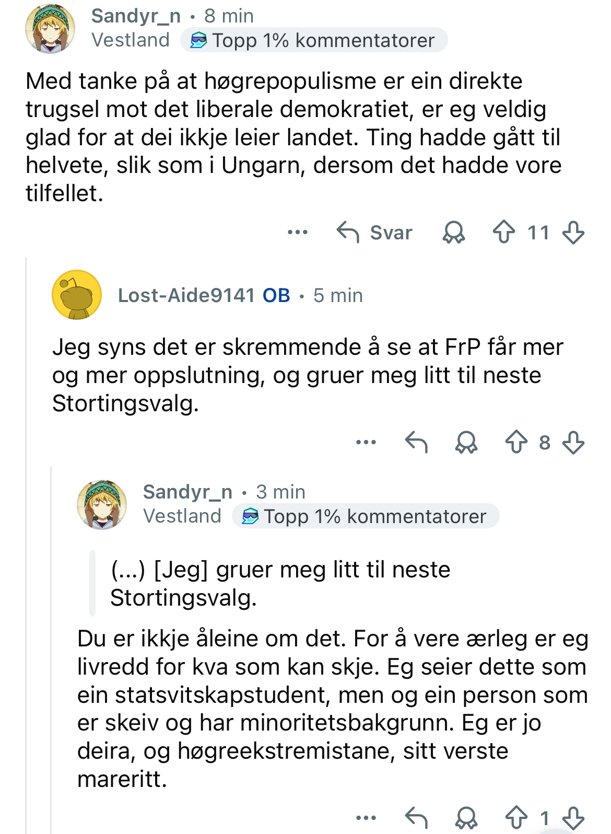Downvote the comment with 8 points
The image size is (611, 834).
(x=573, y=442)
